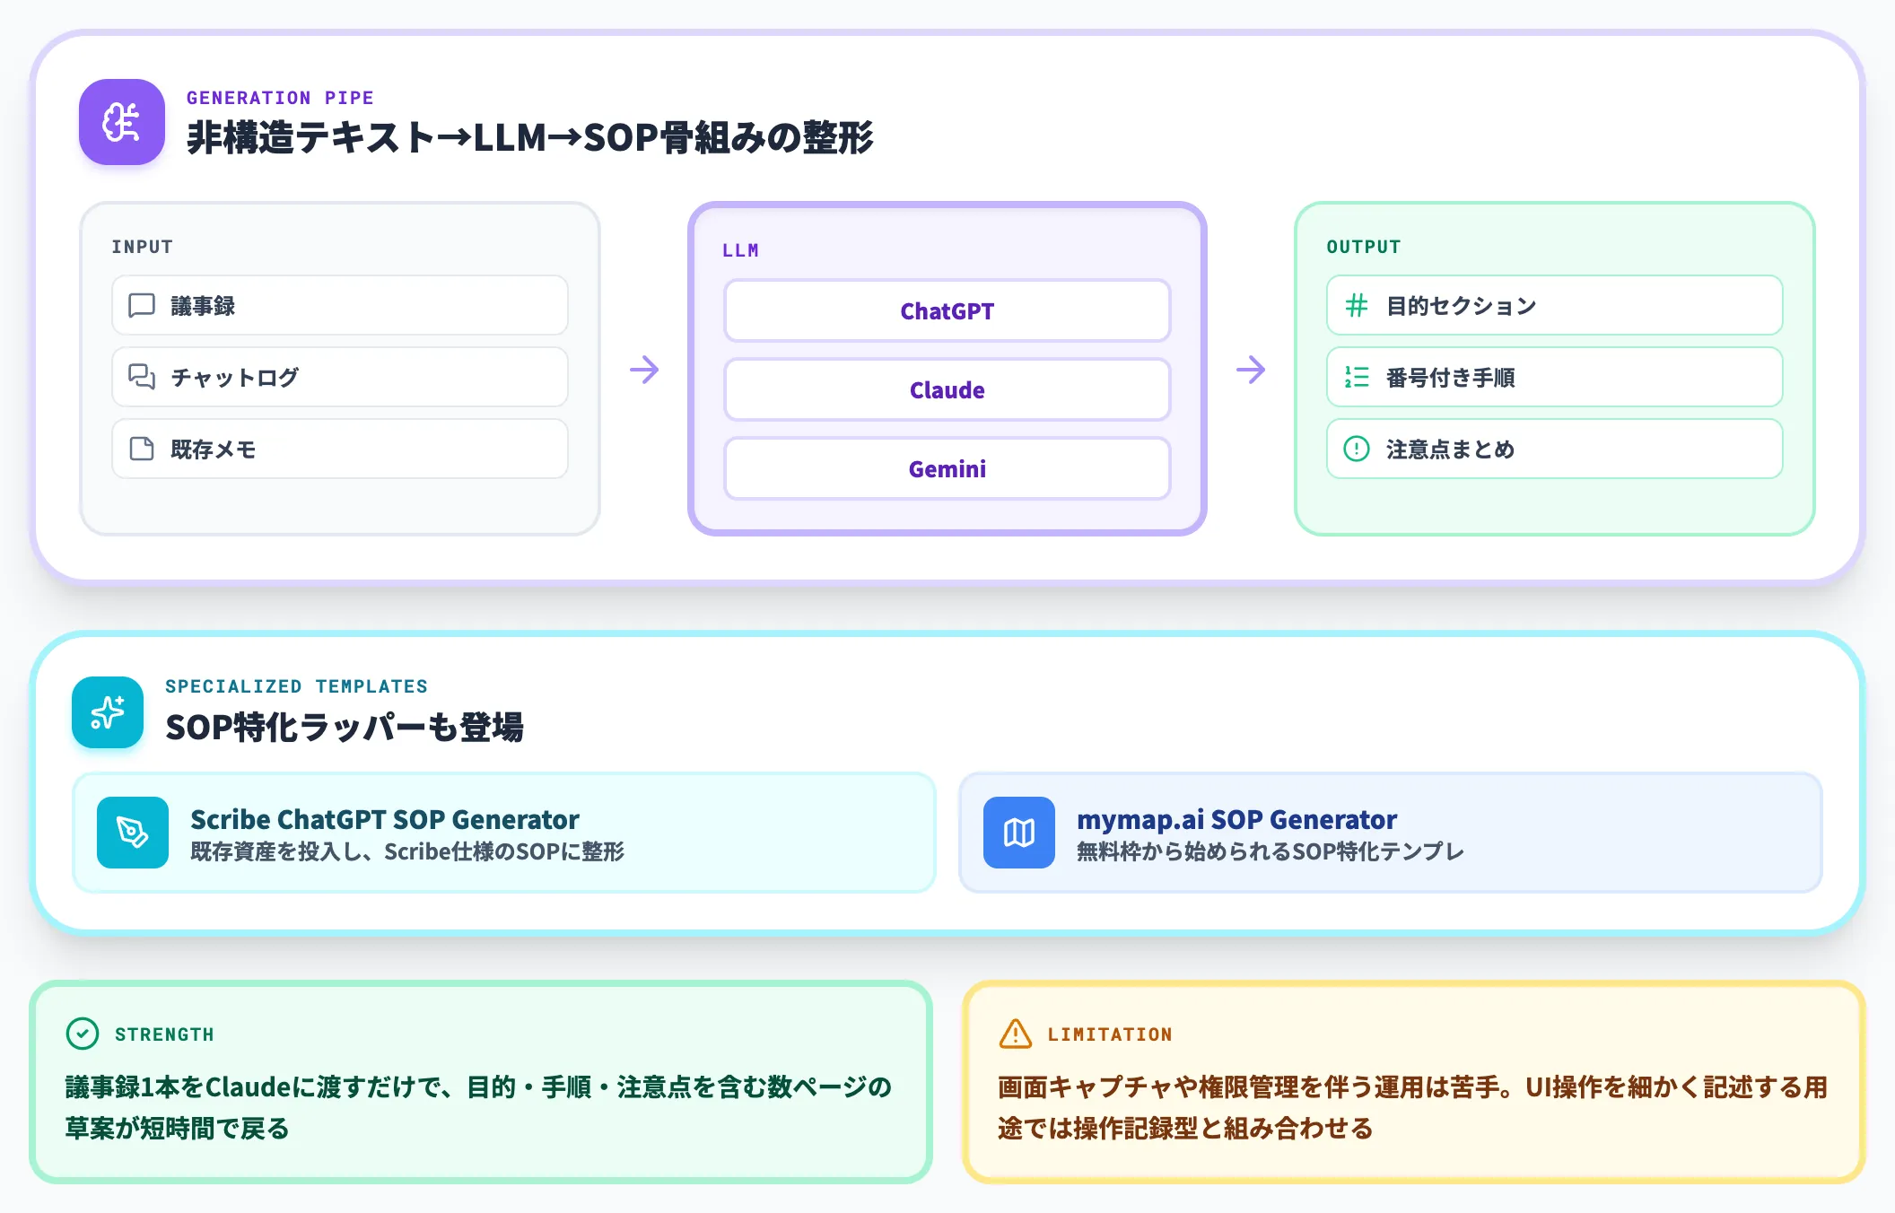Click the heading SOP特化ラッパーも登場
Screen dimensions: 1895x1213
point(345,727)
